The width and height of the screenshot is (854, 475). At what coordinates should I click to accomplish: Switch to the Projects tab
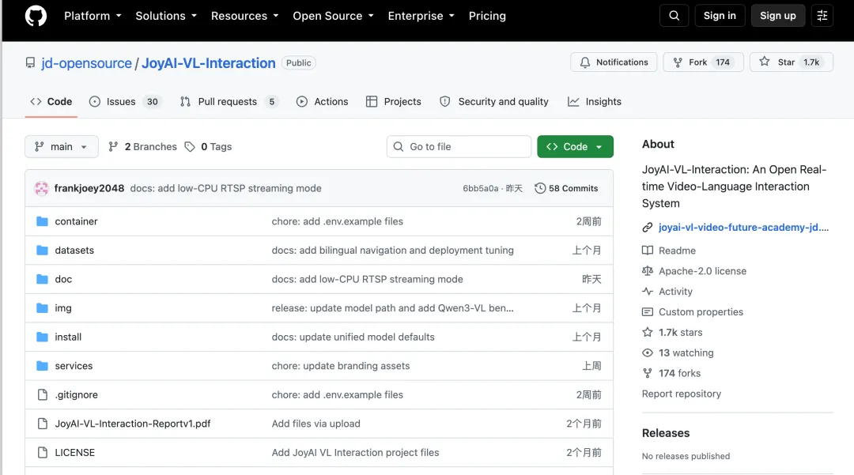pyautogui.click(x=394, y=102)
